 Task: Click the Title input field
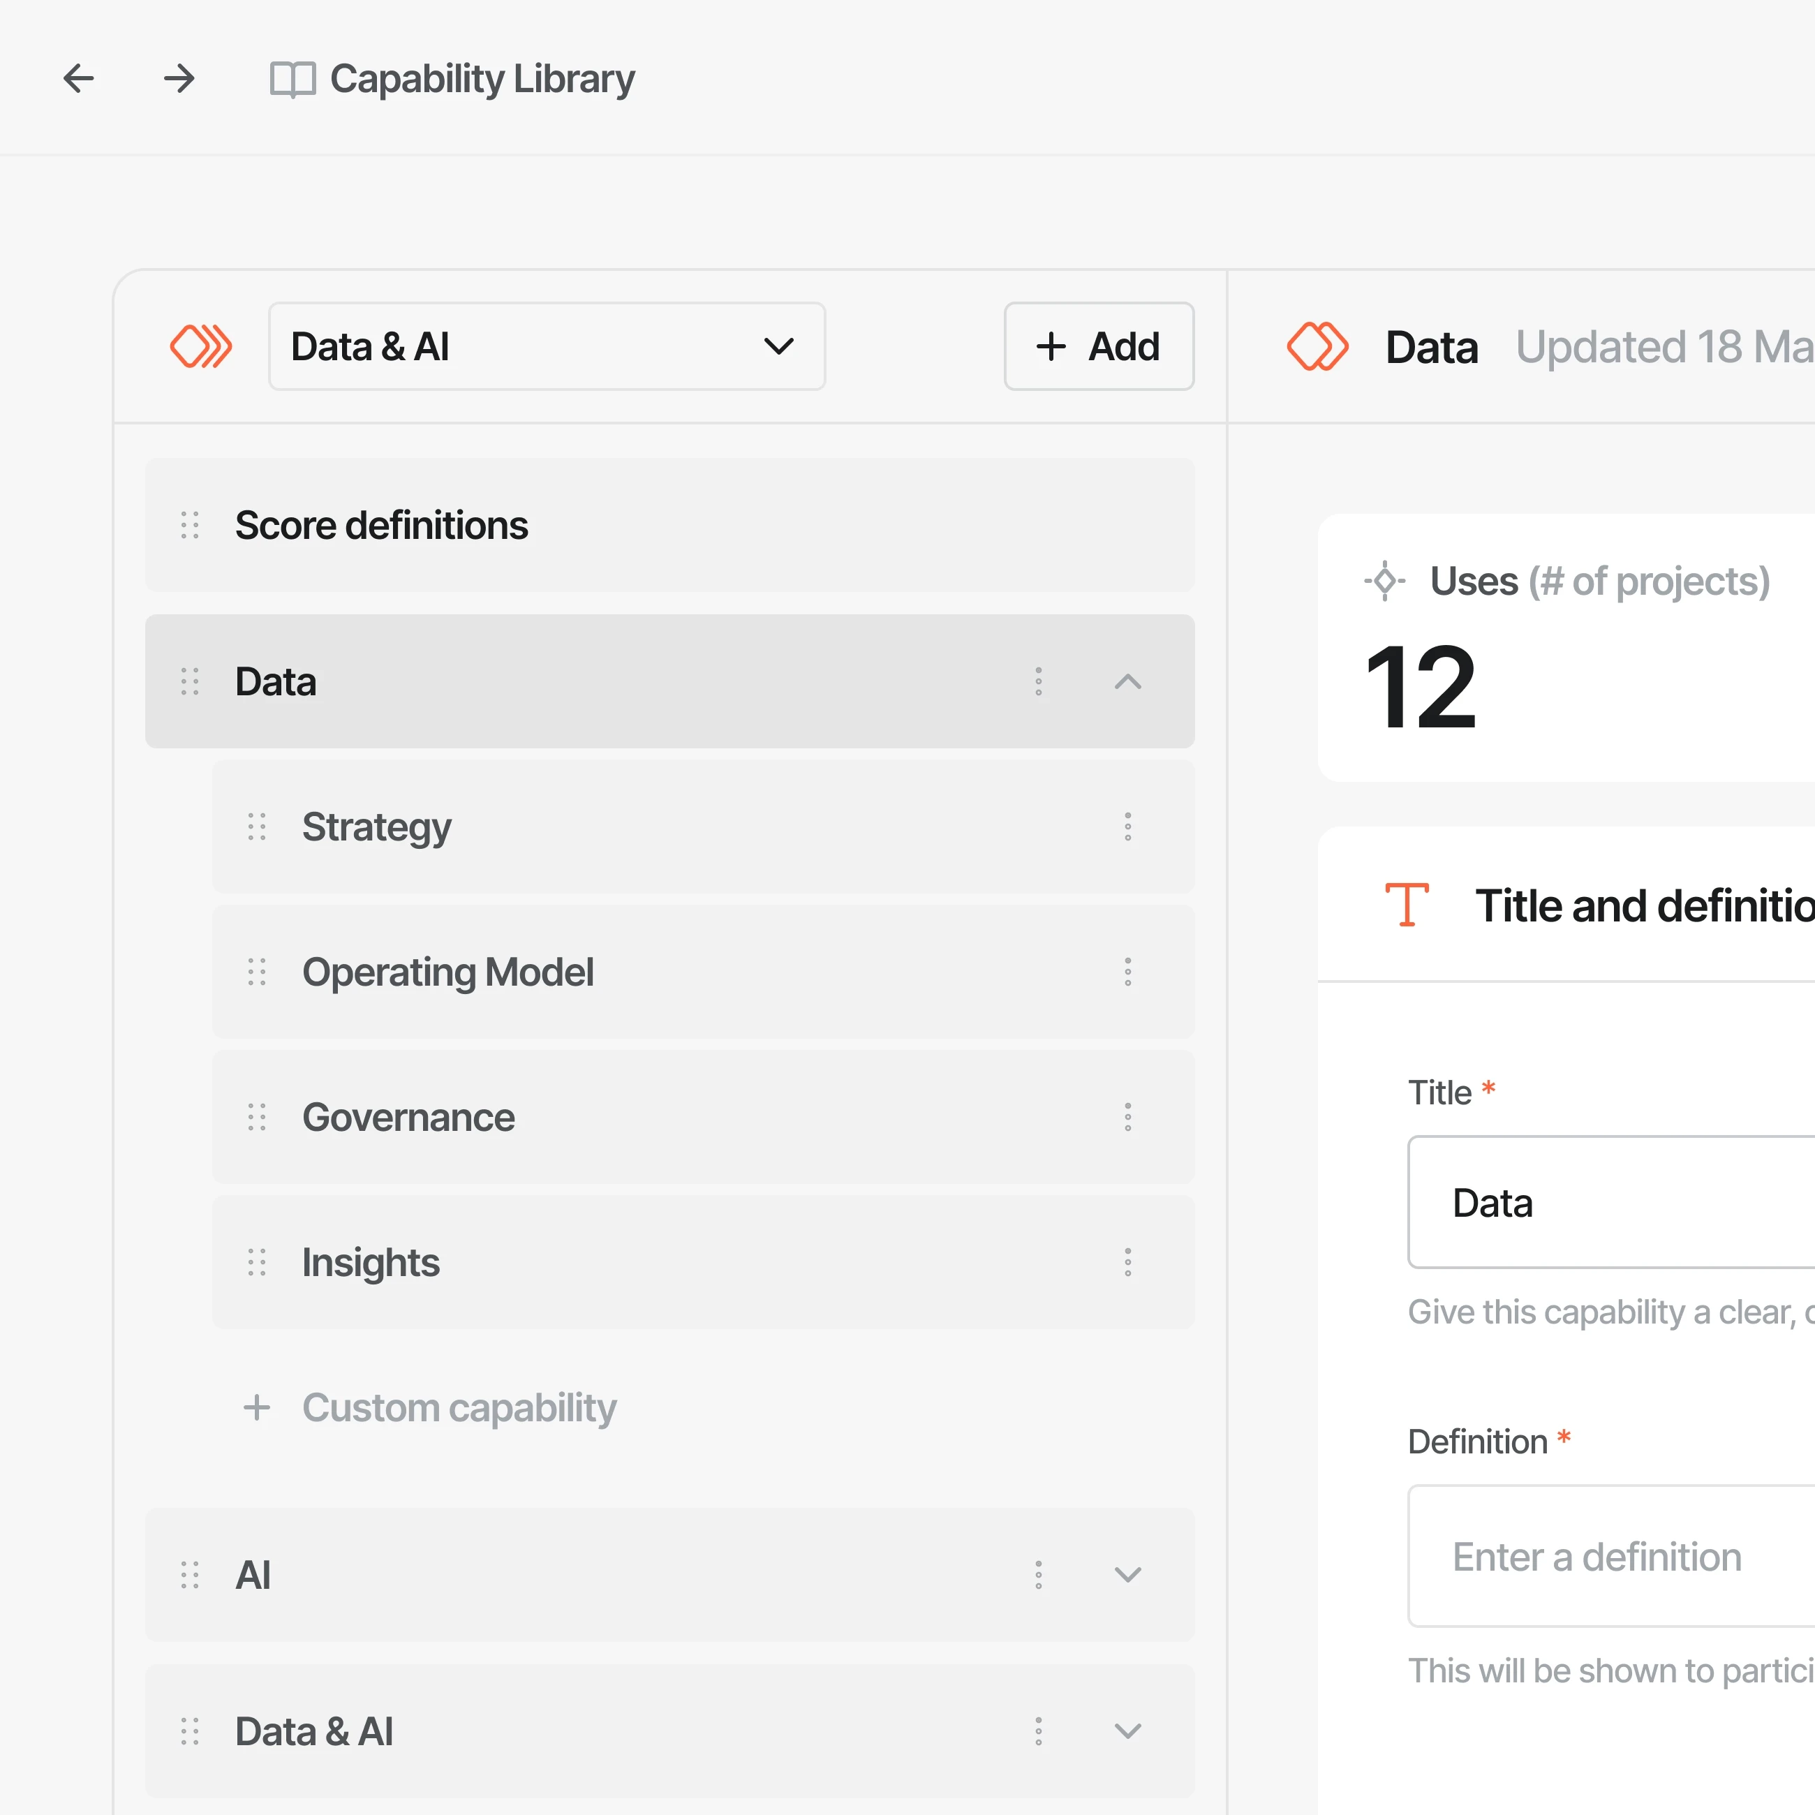pos(1610,1203)
